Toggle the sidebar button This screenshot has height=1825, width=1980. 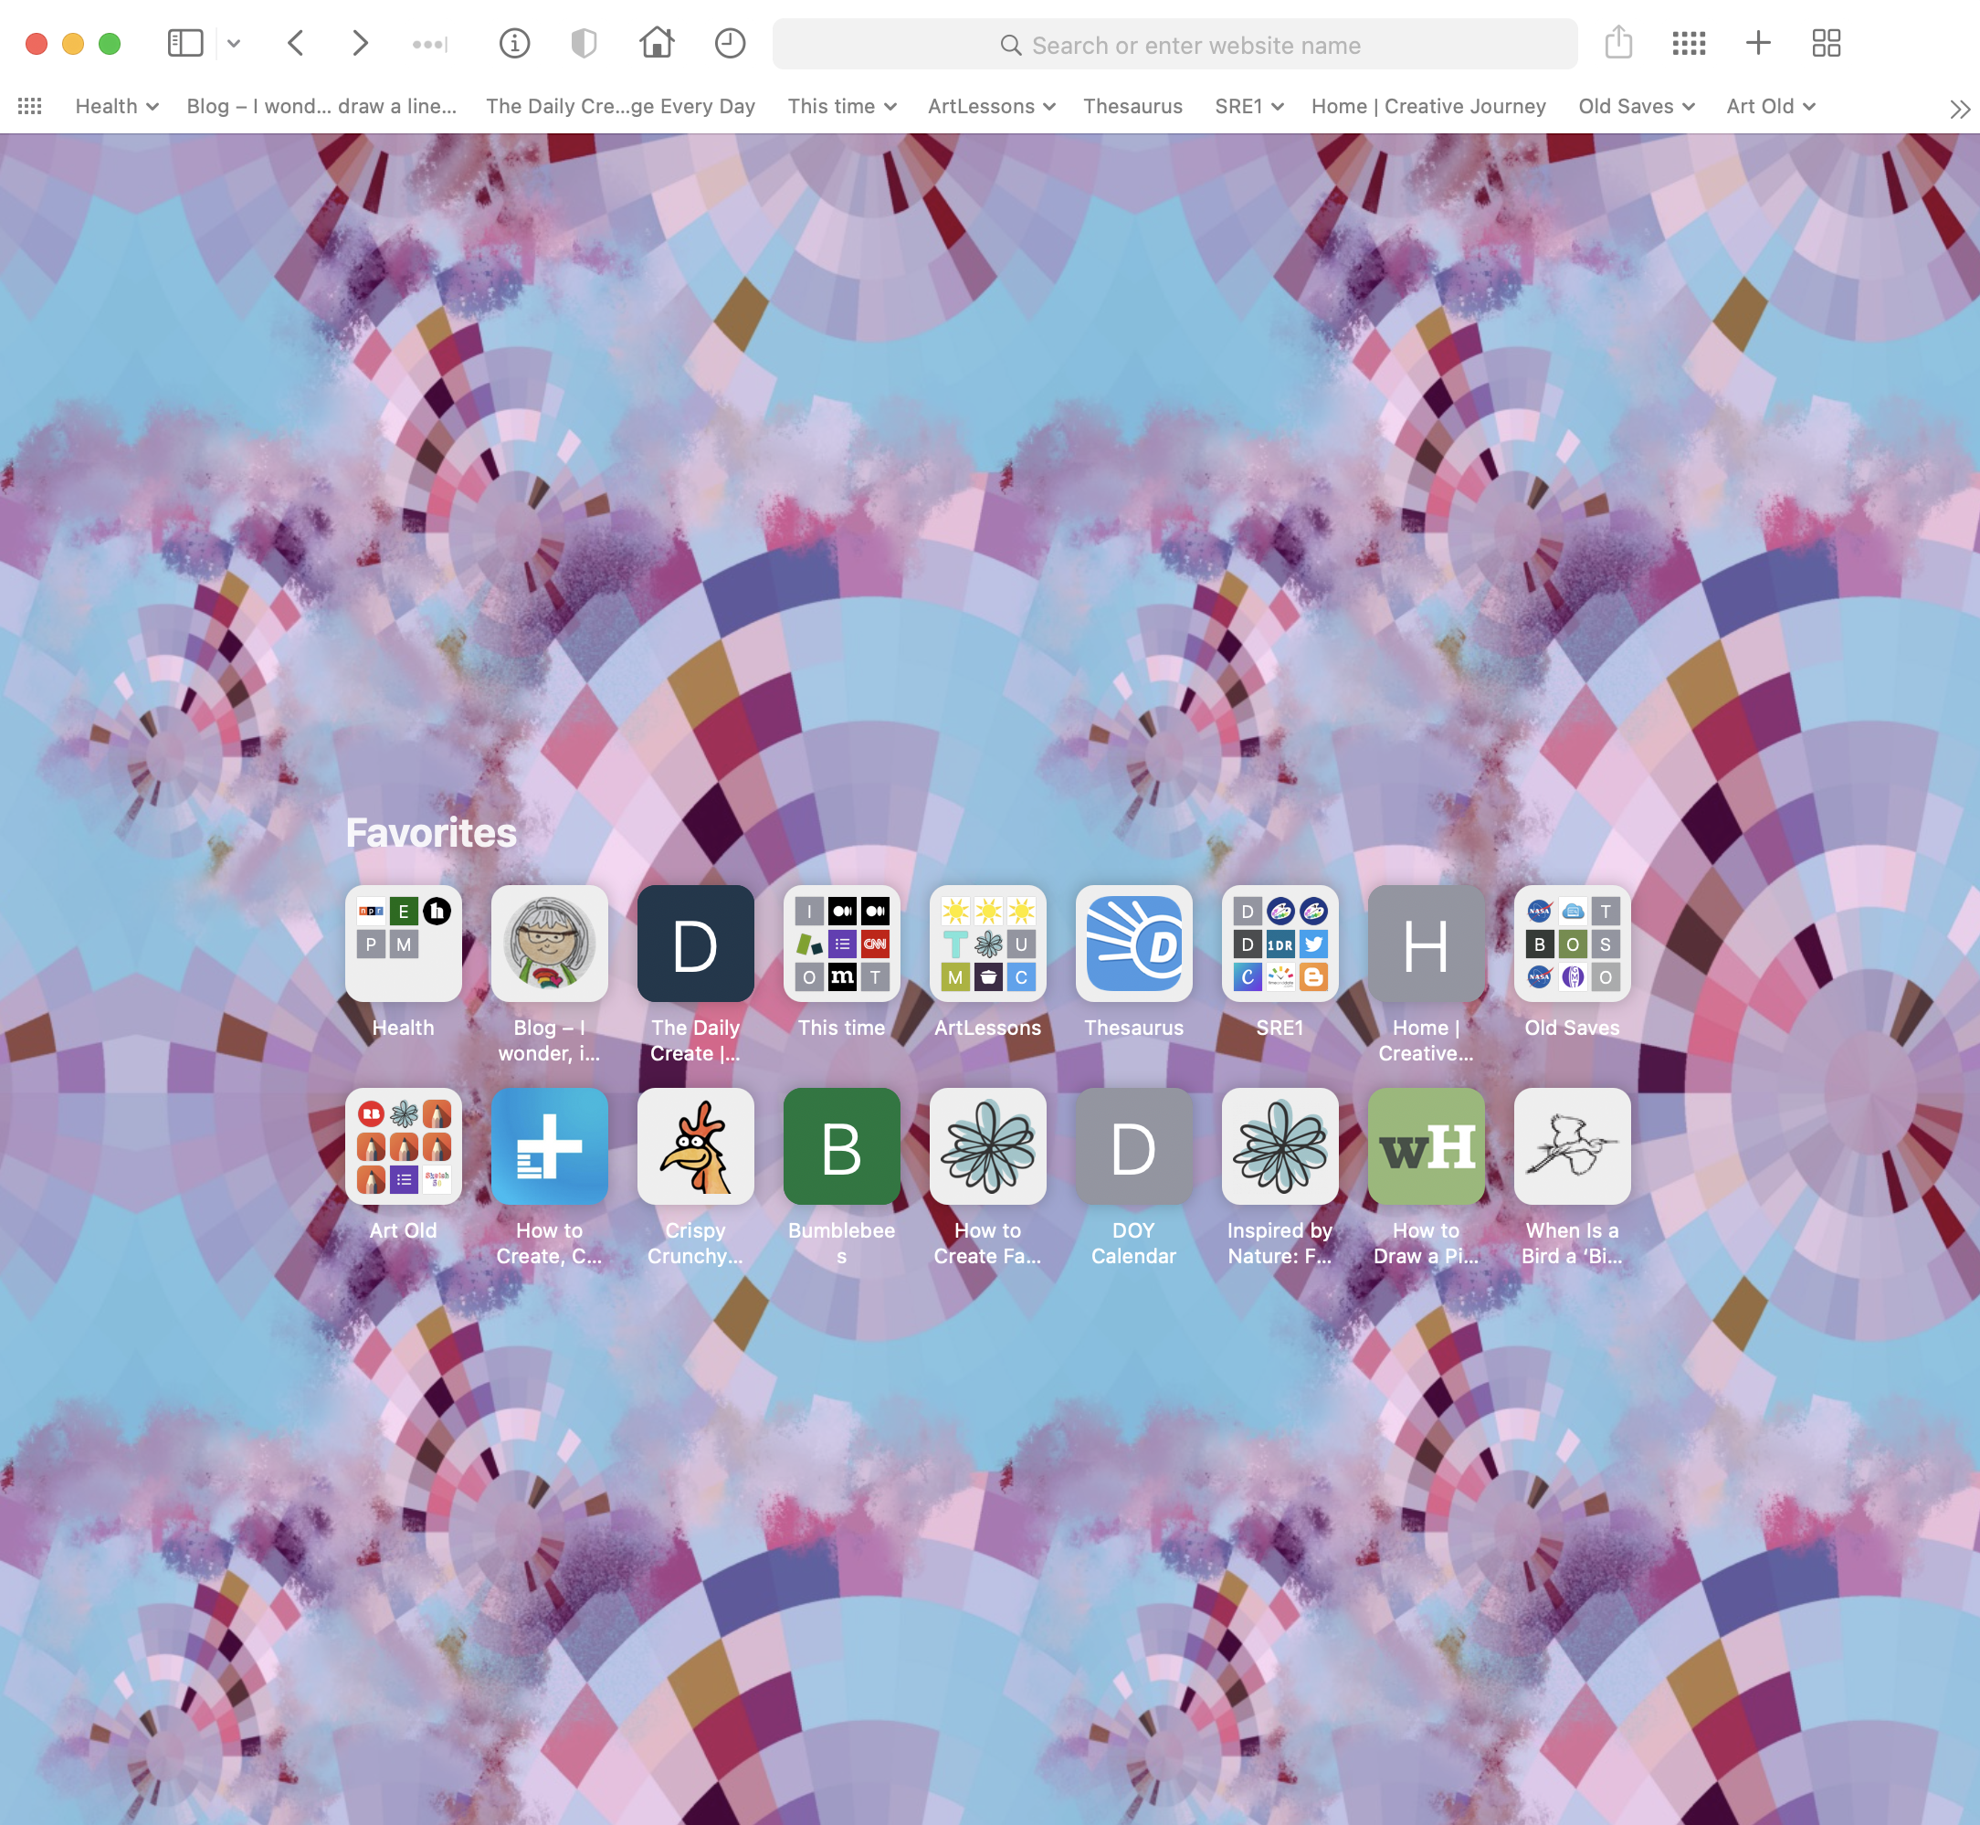click(184, 44)
